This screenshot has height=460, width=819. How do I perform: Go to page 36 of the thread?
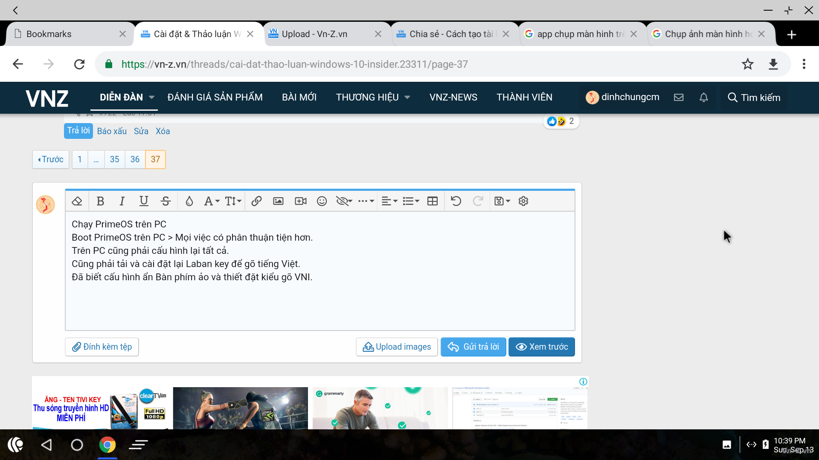tap(135, 159)
